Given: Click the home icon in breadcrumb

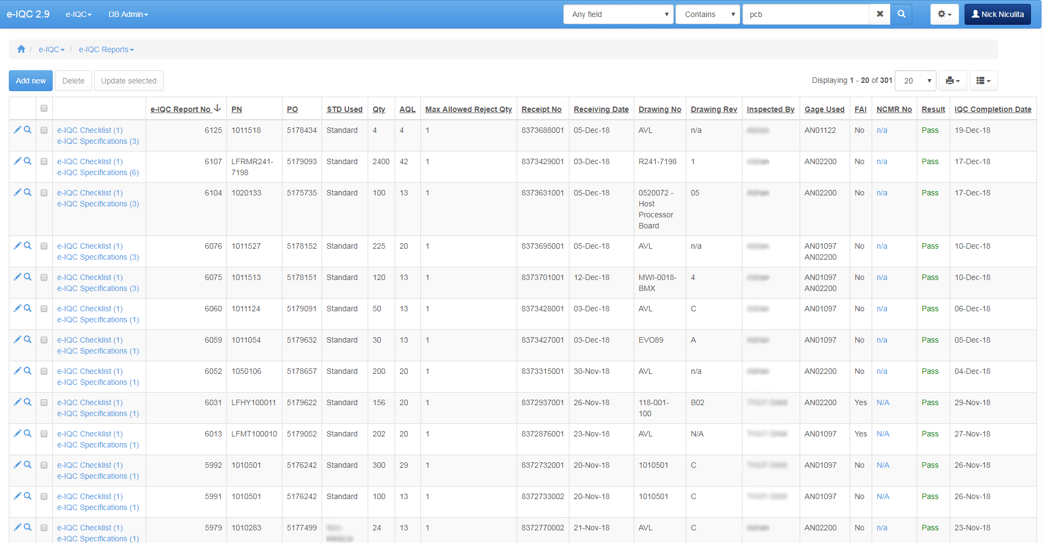Looking at the screenshot, I should tap(21, 49).
